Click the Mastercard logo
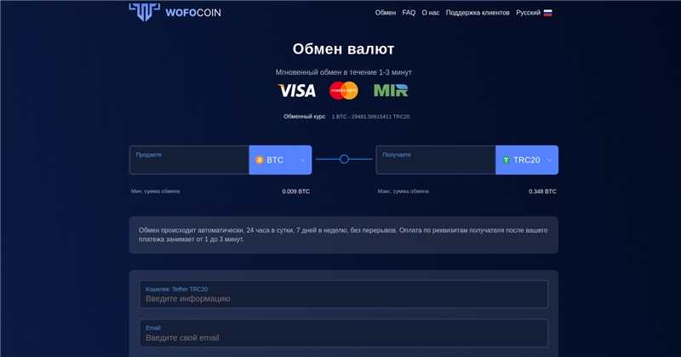This screenshot has height=357, width=681. (344, 90)
